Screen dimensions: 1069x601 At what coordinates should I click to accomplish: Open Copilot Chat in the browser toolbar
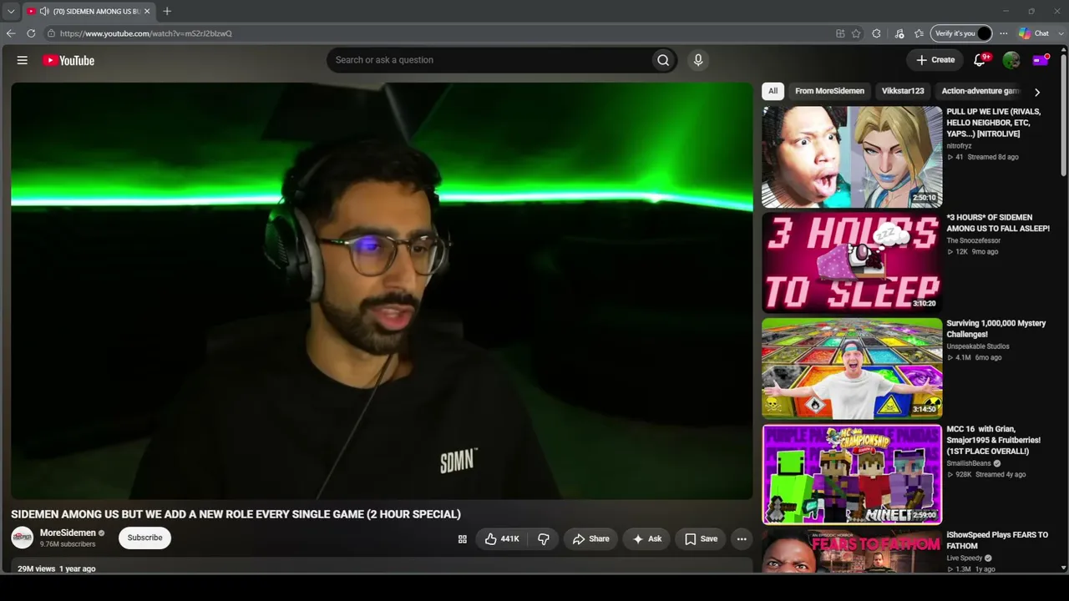(1034, 33)
